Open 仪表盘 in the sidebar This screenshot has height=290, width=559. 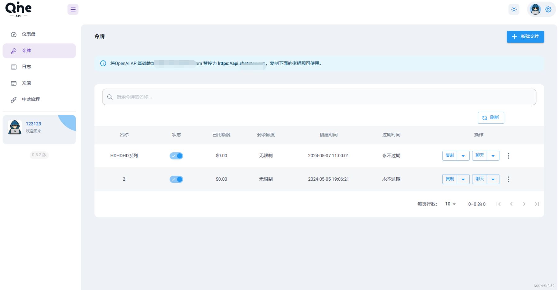29,34
